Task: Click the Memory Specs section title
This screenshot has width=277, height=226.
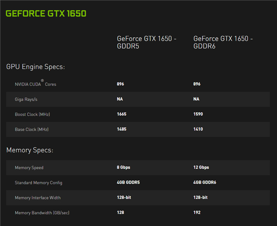Action: coord(30,150)
